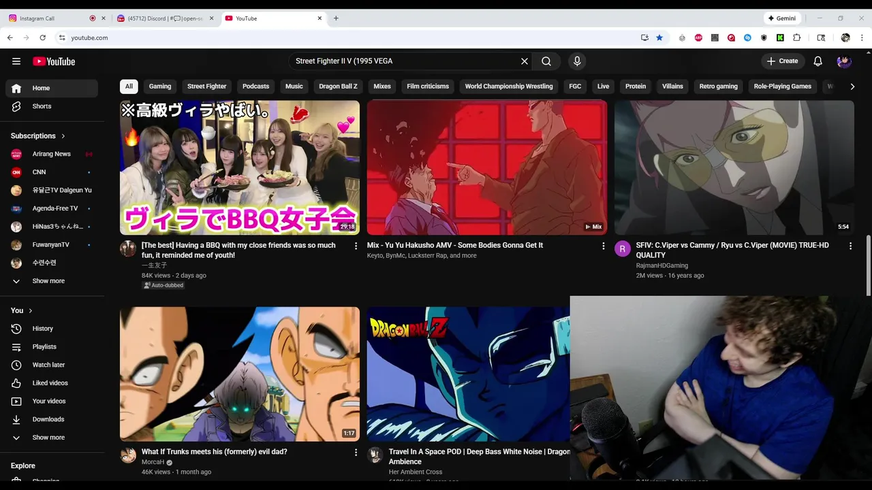Viewport: 872px width, 490px height.
Task: Open Home in the sidebar
Action: (52, 88)
